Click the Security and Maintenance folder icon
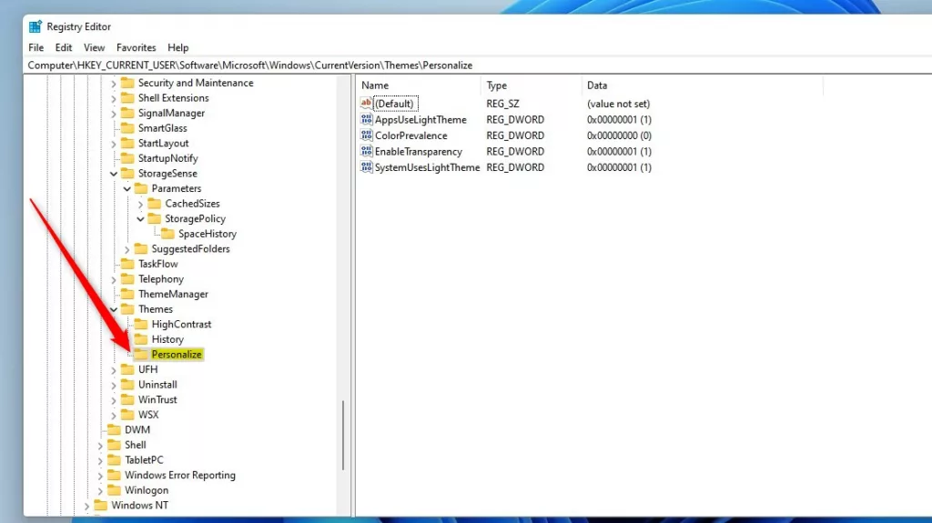Viewport: 932px width, 523px height. (x=127, y=83)
